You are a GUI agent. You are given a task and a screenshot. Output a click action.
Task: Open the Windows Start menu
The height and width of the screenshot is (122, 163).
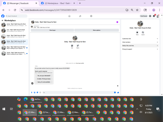coord(4,109)
